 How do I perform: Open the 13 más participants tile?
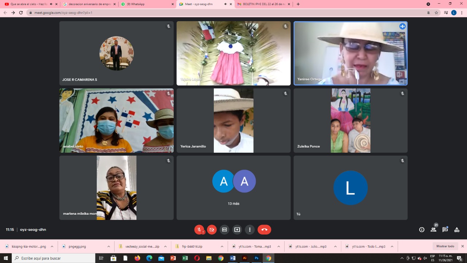pos(233,188)
